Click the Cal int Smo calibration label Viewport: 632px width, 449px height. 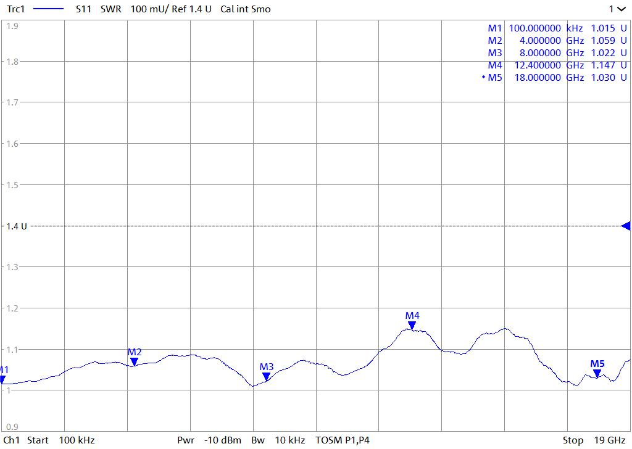tap(245, 9)
